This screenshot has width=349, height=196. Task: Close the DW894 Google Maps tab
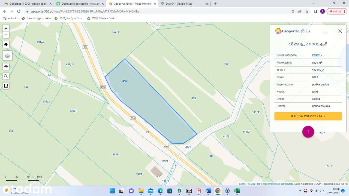(207, 4)
